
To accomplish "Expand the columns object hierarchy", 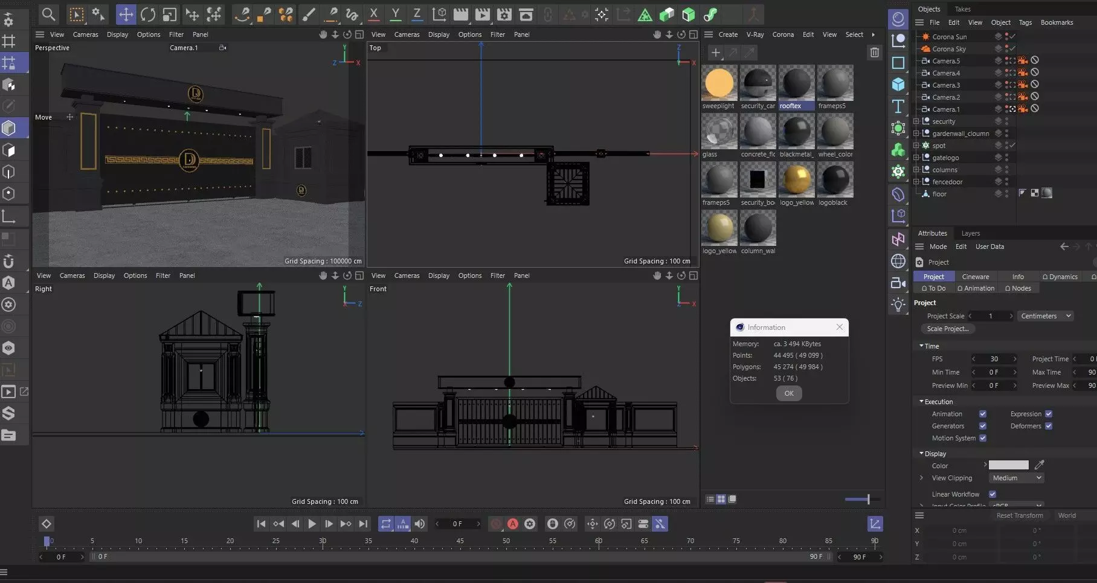I will (x=916, y=170).
